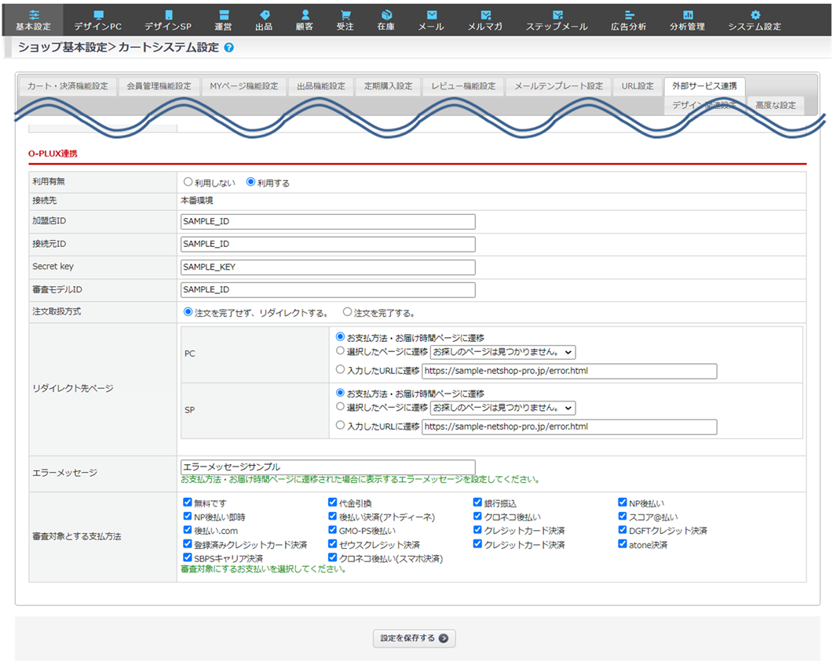Open the デザインSP top menu icon
This screenshot has height=668, width=833.
pos(168,16)
